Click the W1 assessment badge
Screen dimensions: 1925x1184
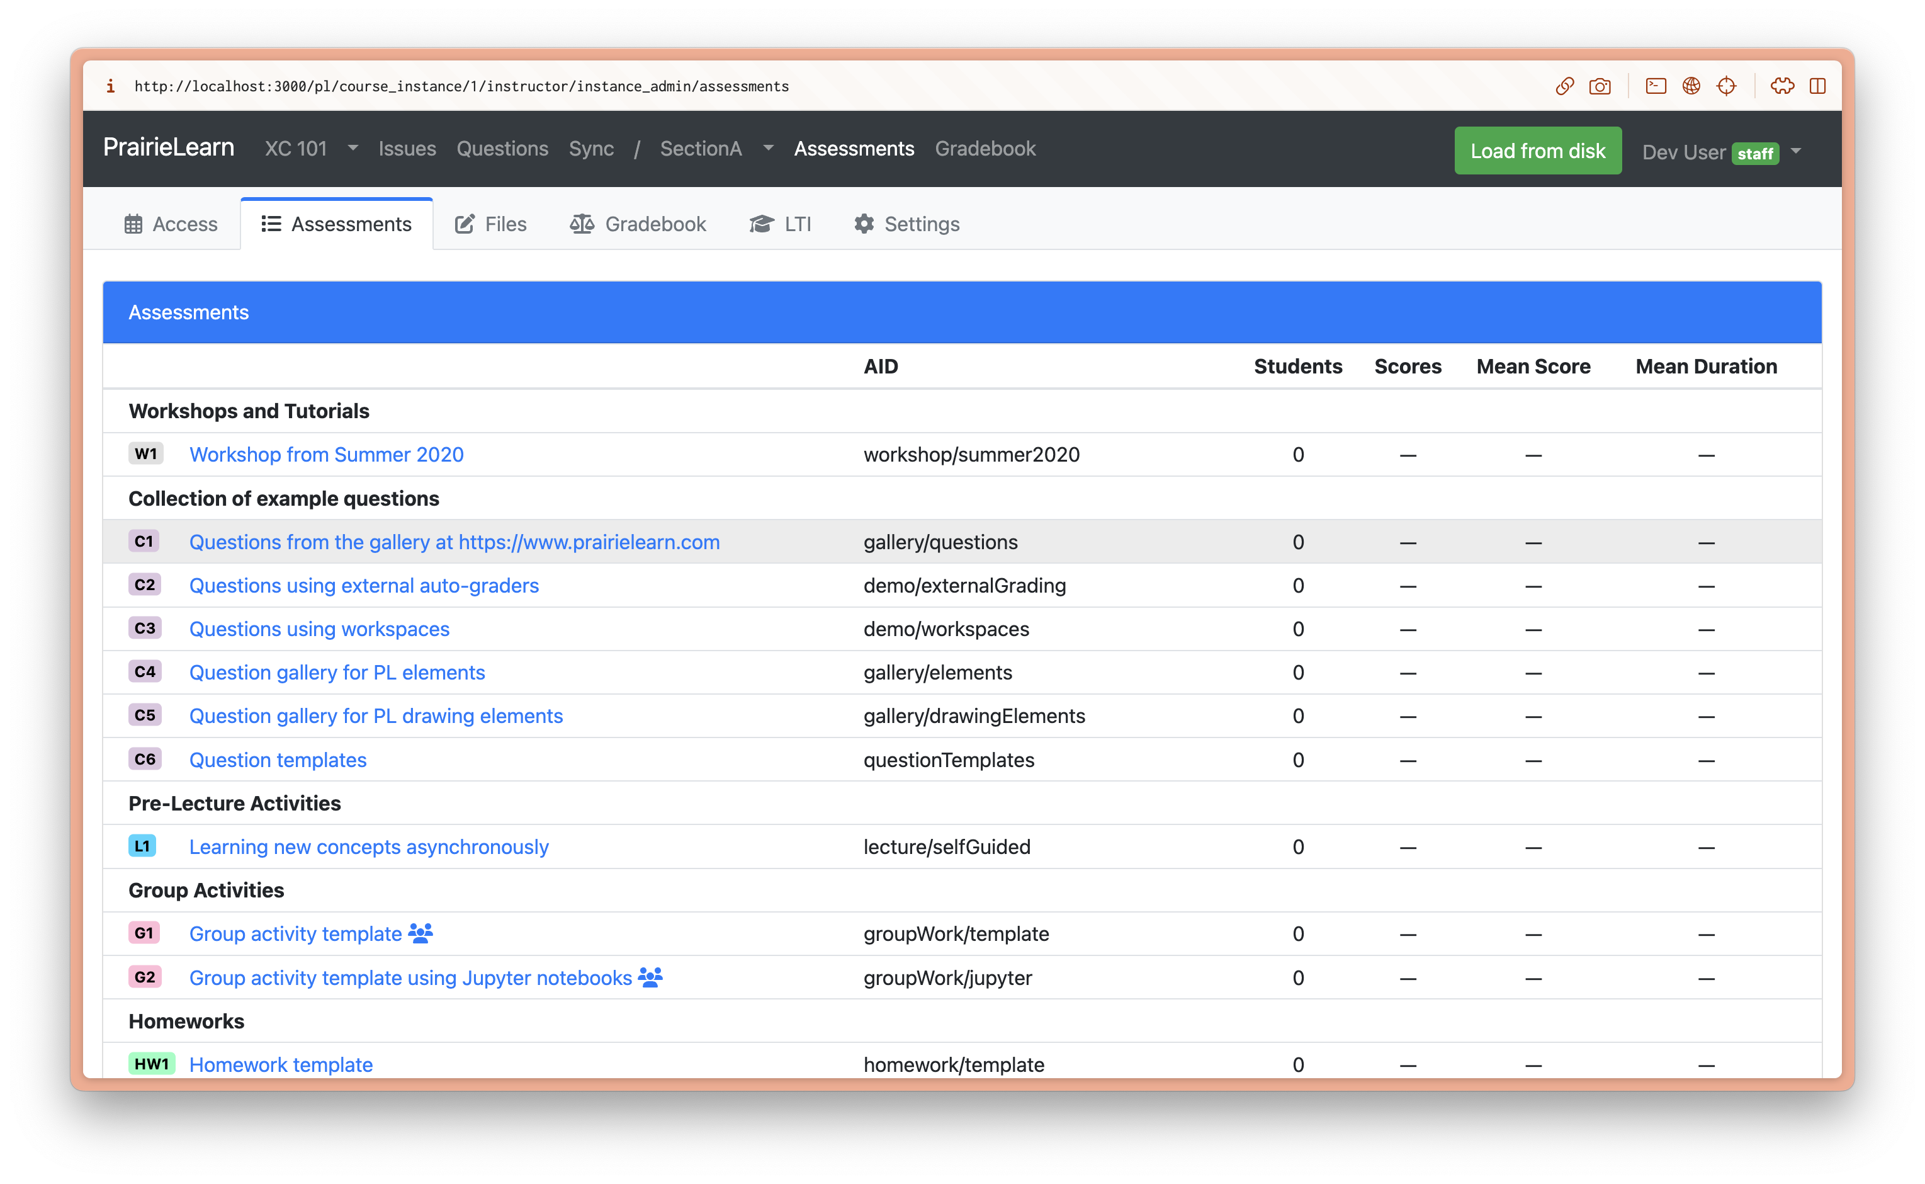coord(145,454)
